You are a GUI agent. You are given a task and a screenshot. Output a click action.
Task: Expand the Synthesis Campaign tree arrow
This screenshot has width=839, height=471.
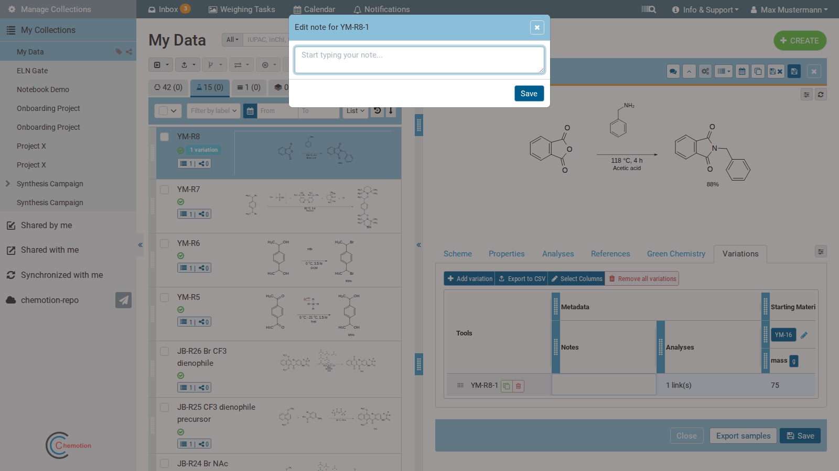pos(7,184)
